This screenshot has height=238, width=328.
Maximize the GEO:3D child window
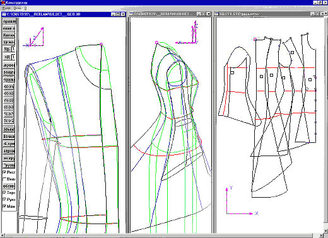click(118, 14)
